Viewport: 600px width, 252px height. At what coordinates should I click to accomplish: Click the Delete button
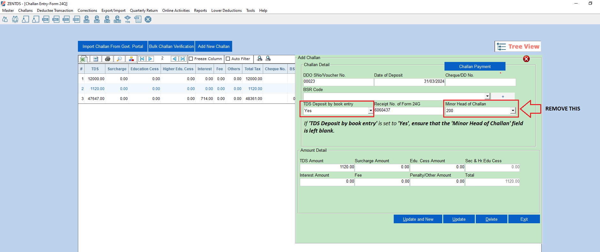(x=491, y=219)
